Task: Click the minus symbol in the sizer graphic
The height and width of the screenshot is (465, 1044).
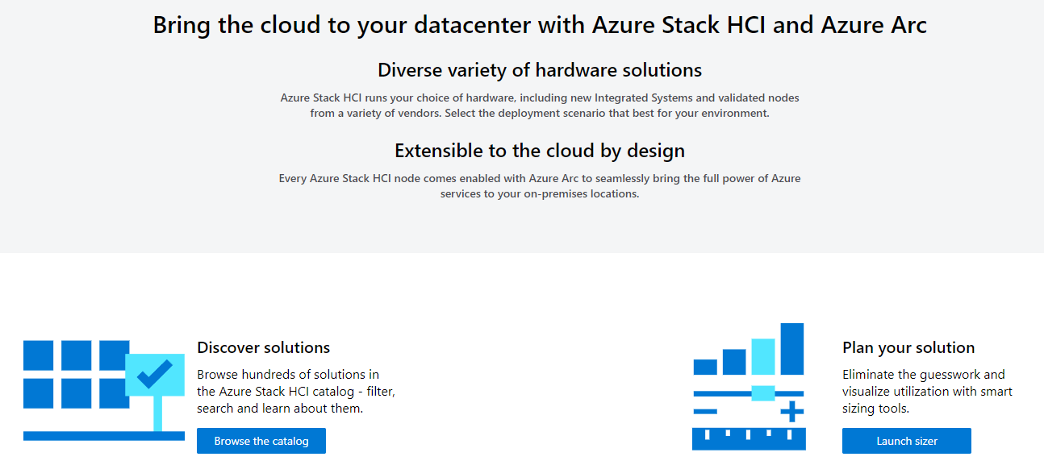Action: 705,412
